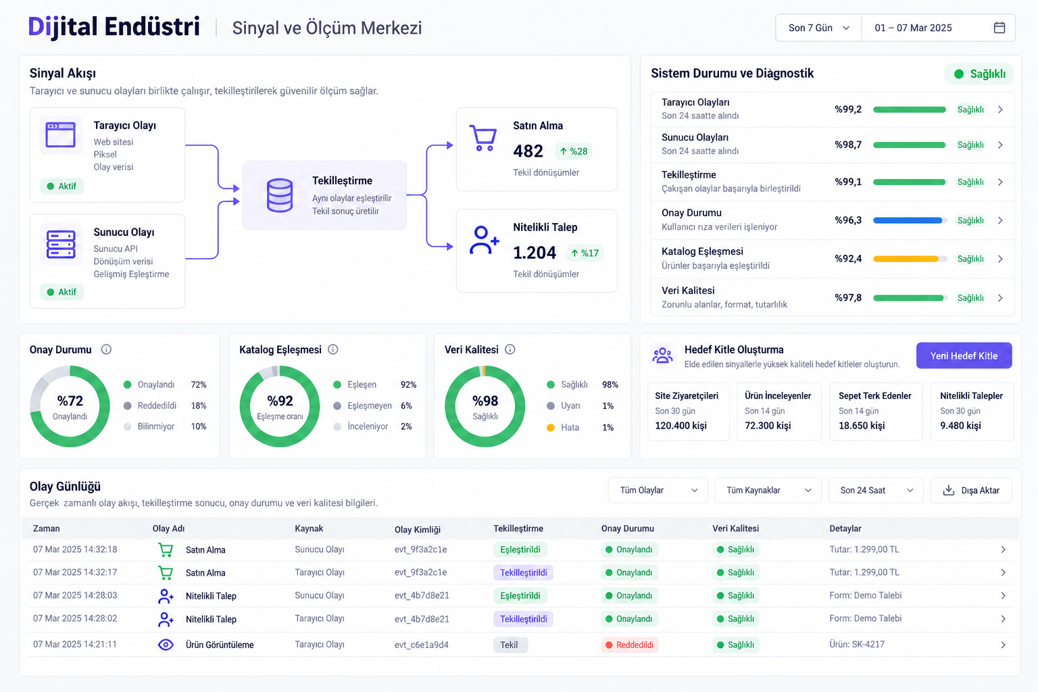
Task: Open the Tüm Kaynaklar filter dropdown
Action: point(768,490)
